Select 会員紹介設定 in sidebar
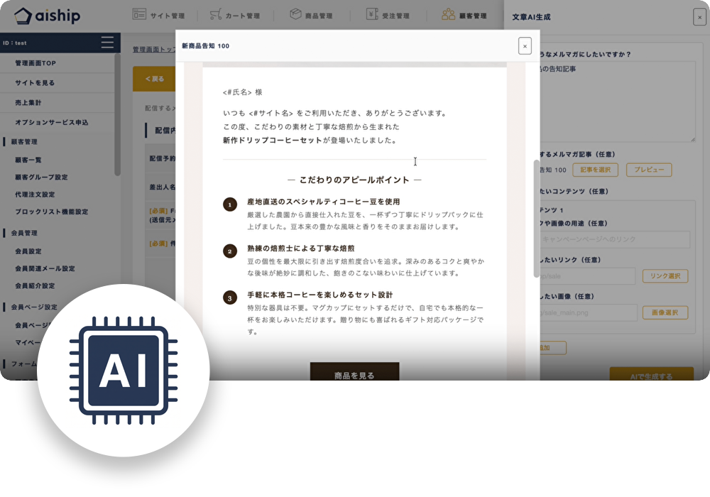710x497 pixels. click(35, 285)
